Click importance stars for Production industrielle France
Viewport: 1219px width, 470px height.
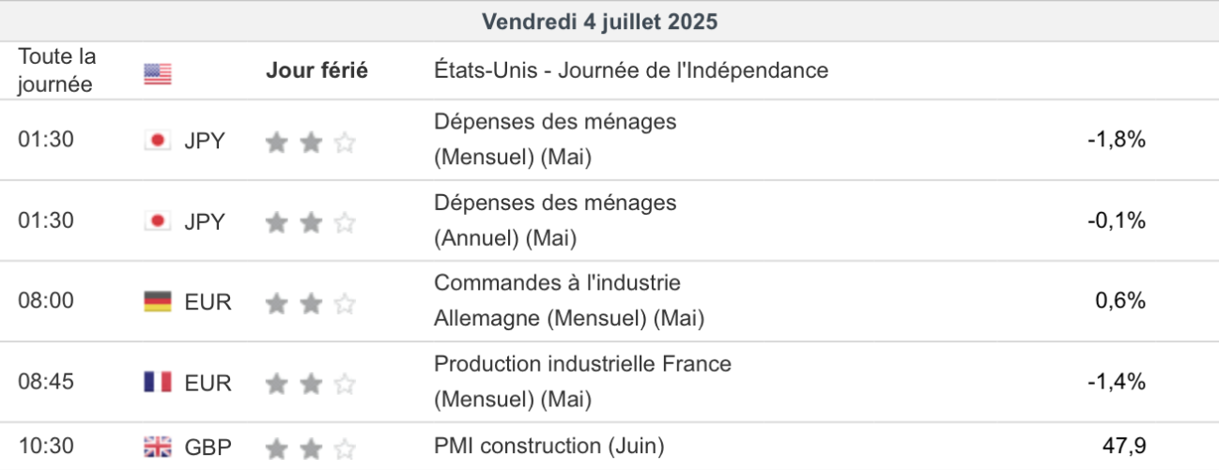(x=311, y=384)
